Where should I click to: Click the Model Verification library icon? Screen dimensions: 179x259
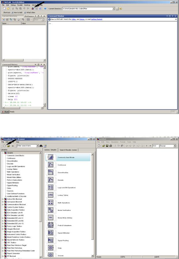point(51,210)
